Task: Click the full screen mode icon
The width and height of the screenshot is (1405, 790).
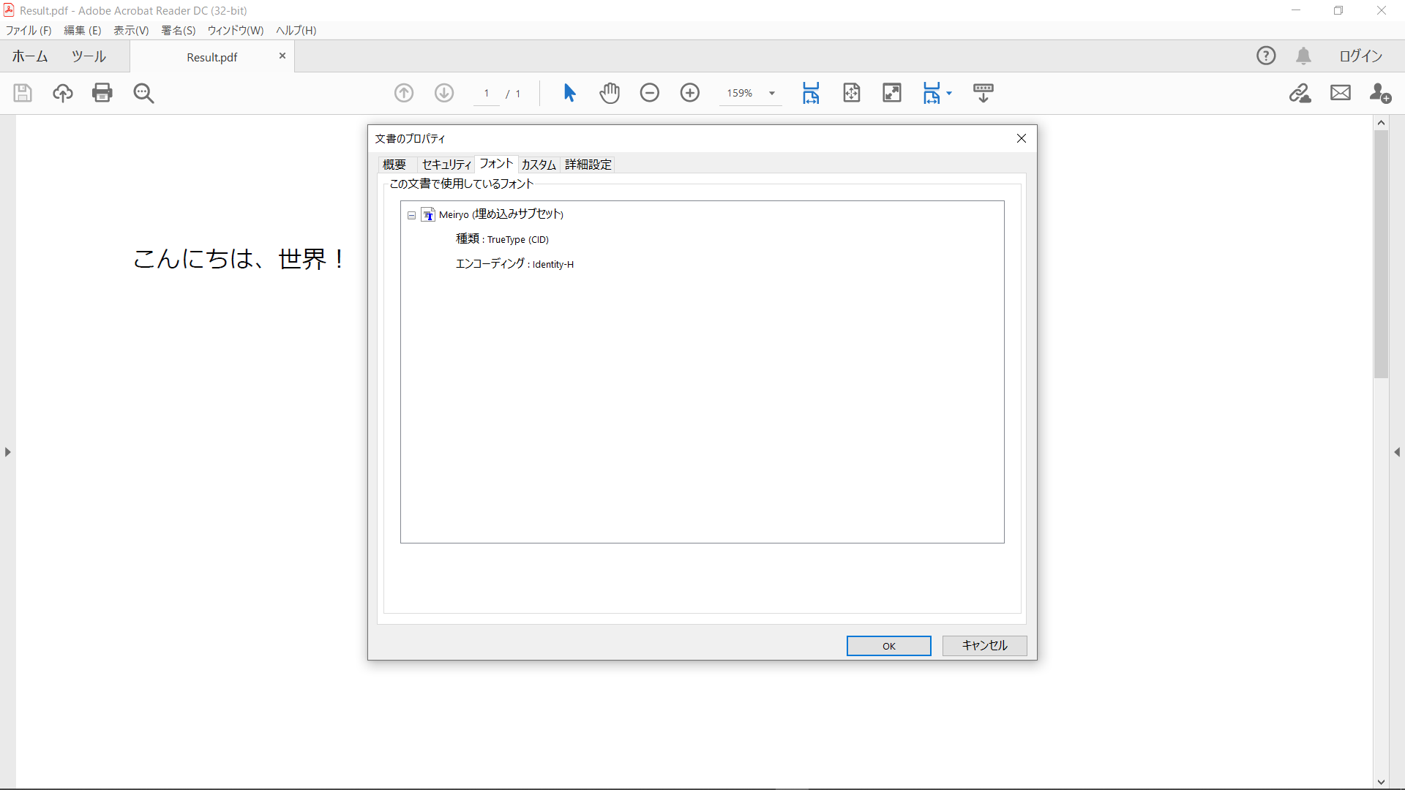Action: [892, 93]
